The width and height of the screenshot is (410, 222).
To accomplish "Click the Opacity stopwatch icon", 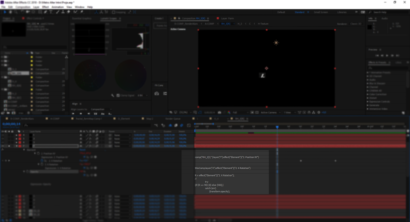I will 27,172.
